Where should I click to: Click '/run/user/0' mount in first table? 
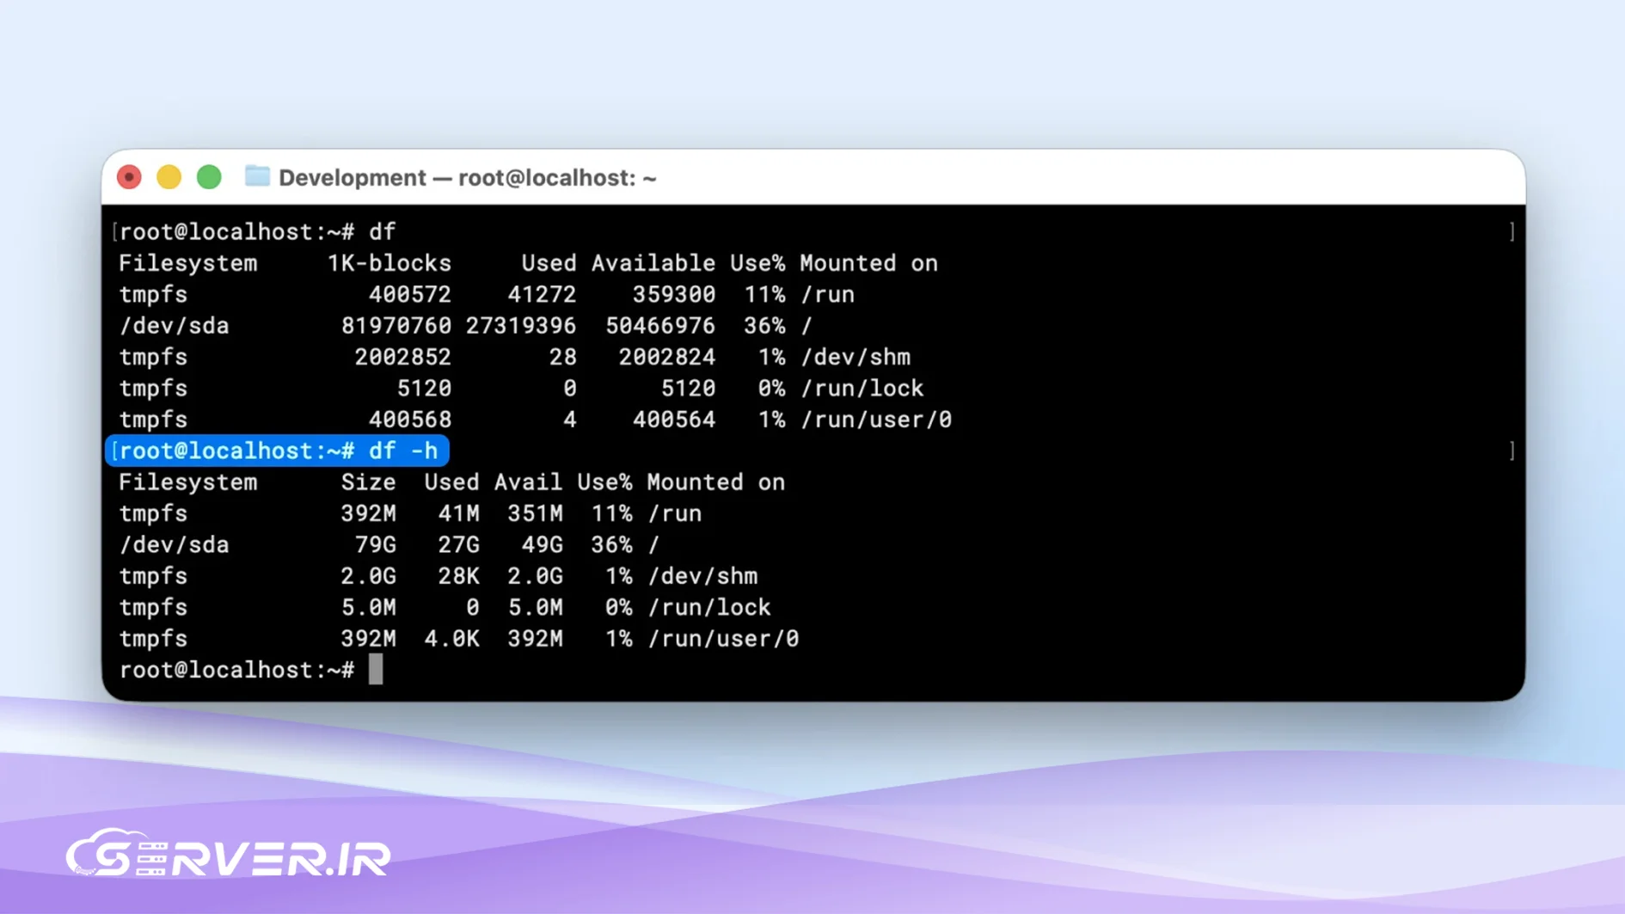pyautogui.click(x=876, y=420)
